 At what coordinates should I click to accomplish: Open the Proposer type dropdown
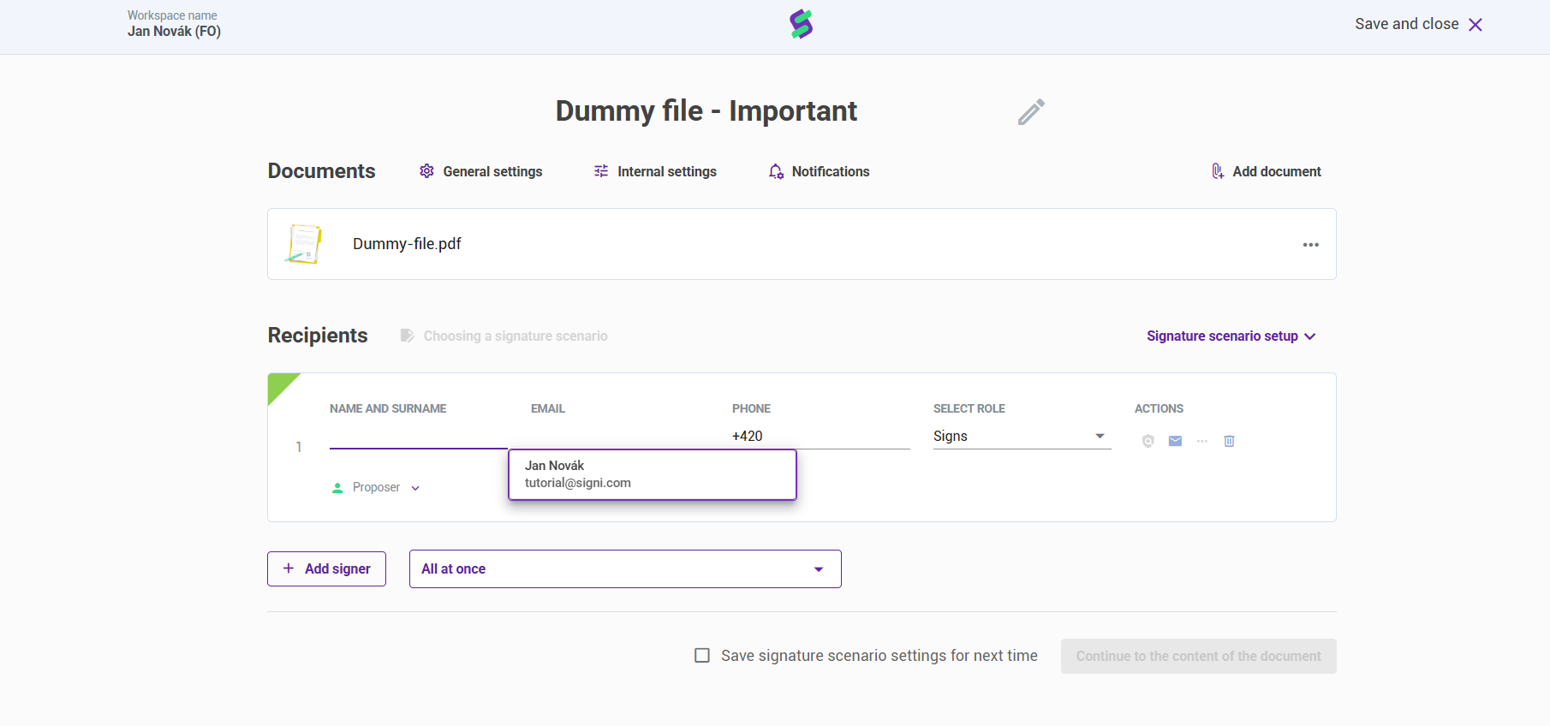[x=377, y=488]
